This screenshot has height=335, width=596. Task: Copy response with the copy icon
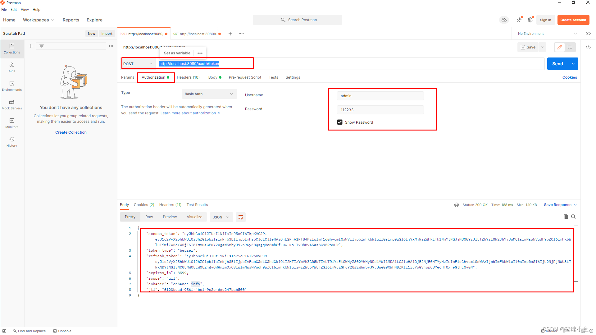[566, 217]
